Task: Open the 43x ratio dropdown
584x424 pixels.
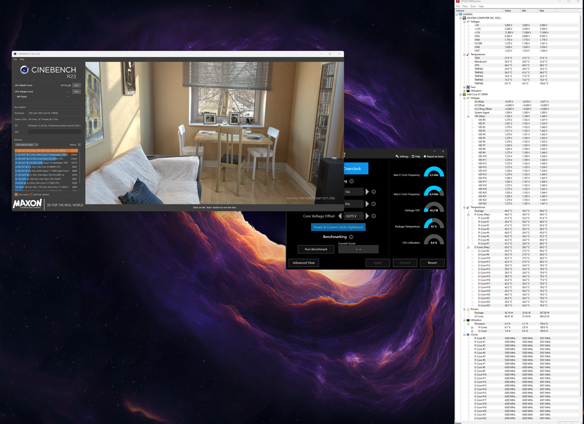Action: point(353,204)
